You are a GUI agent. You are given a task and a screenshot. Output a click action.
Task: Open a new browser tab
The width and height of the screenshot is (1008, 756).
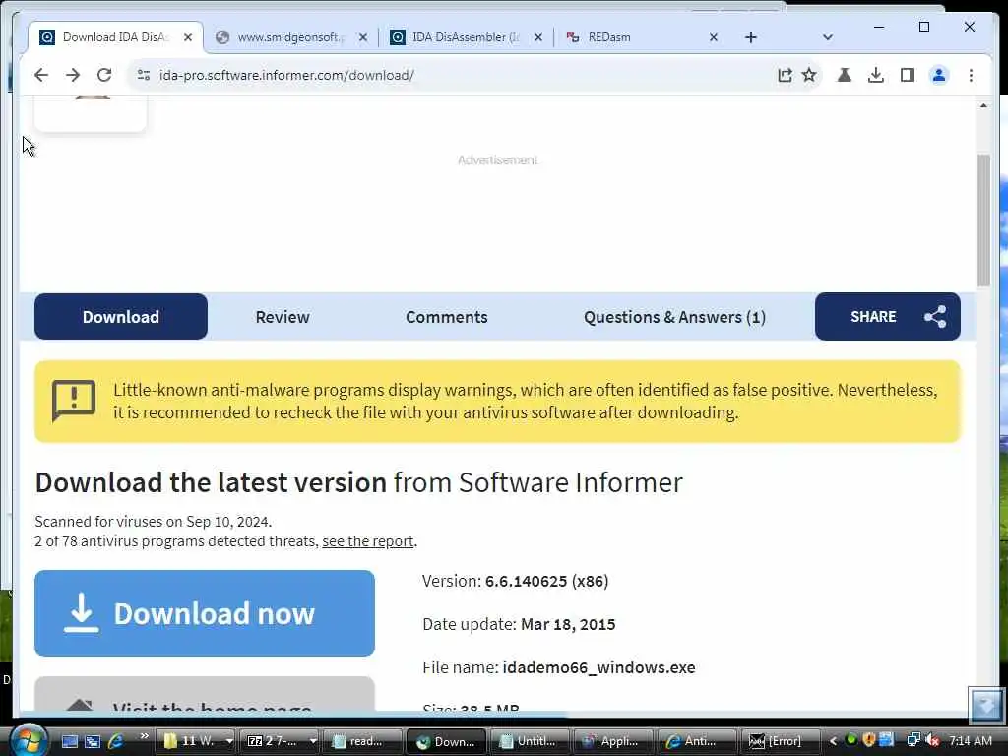pos(751,37)
